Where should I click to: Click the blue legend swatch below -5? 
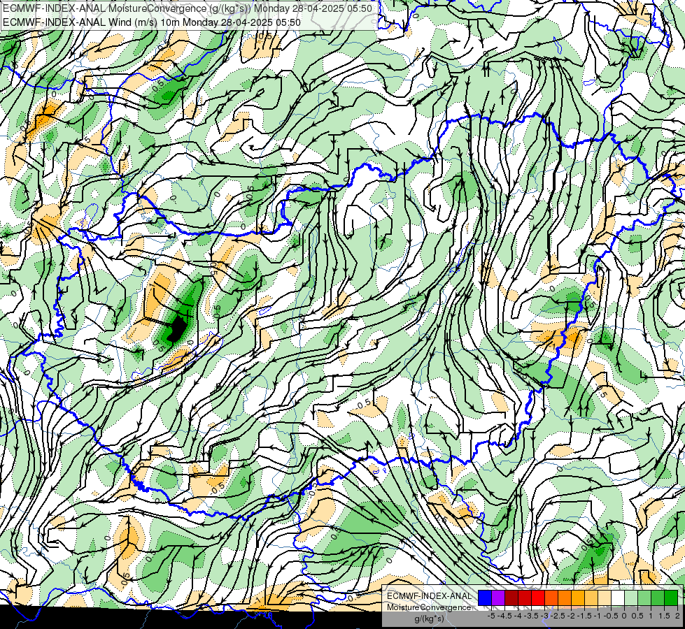point(485,598)
